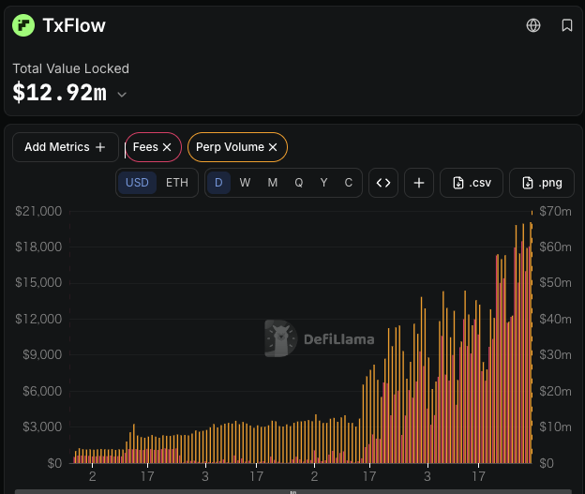This screenshot has height=494, width=585.
Task: Select the monthly M interval
Action: point(273,183)
